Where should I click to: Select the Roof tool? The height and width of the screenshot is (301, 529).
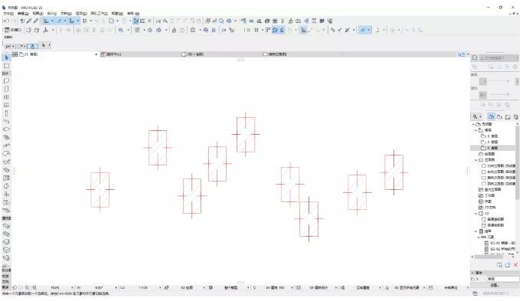tap(6, 154)
